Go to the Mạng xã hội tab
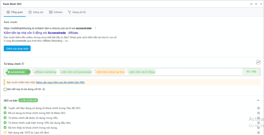The image size is (264, 135). (x=77, y=12)
